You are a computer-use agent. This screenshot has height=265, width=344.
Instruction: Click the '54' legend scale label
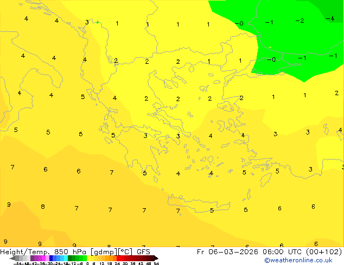tap(156, 264)
